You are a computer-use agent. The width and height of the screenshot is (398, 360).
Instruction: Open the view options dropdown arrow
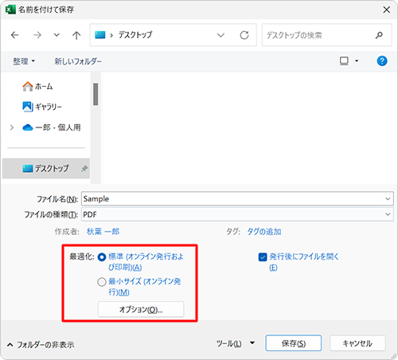coord(357,61)
